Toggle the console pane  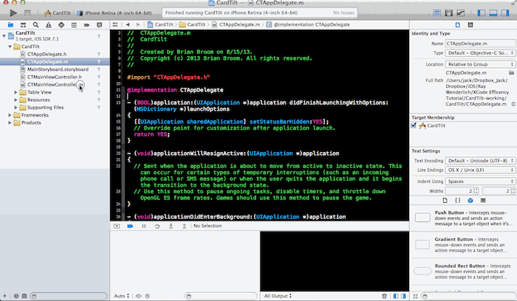coord(403,296)
